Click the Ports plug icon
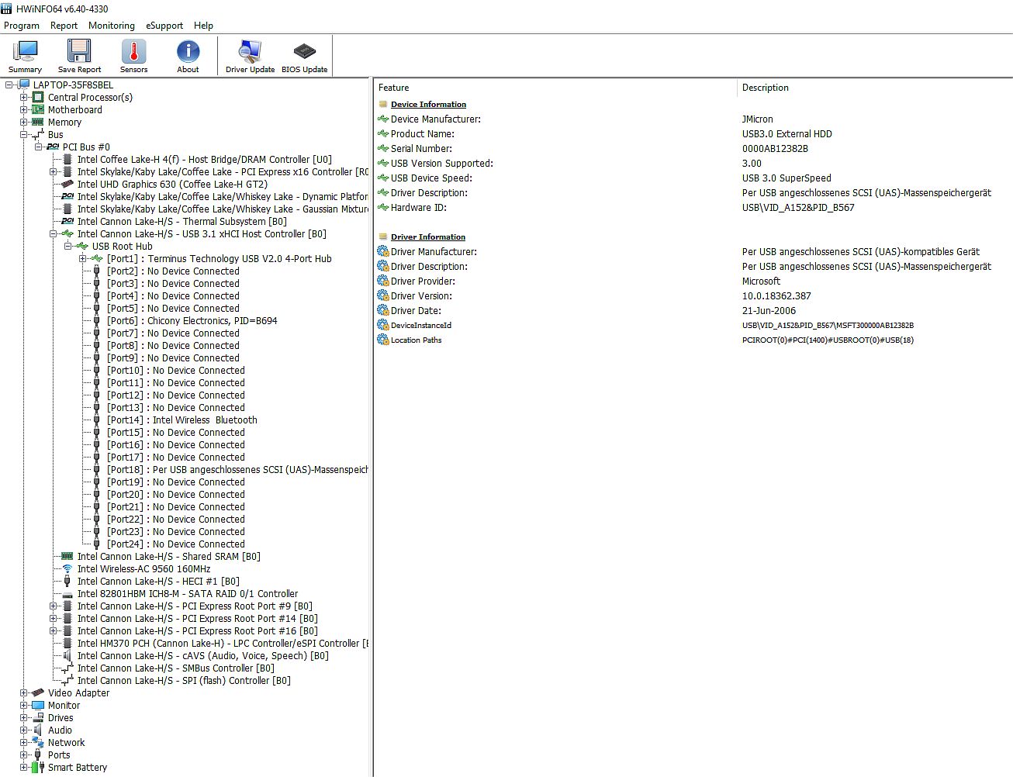Screen dimensions: 1013x777 coord(37,755)
